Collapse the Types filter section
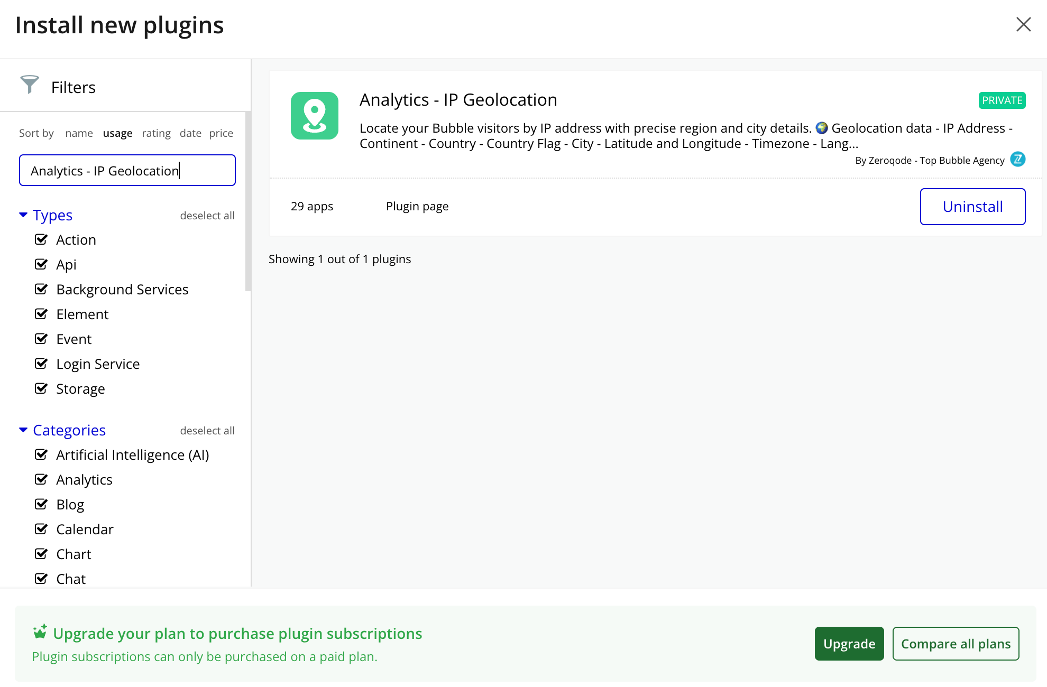 (x=23, y=215)
